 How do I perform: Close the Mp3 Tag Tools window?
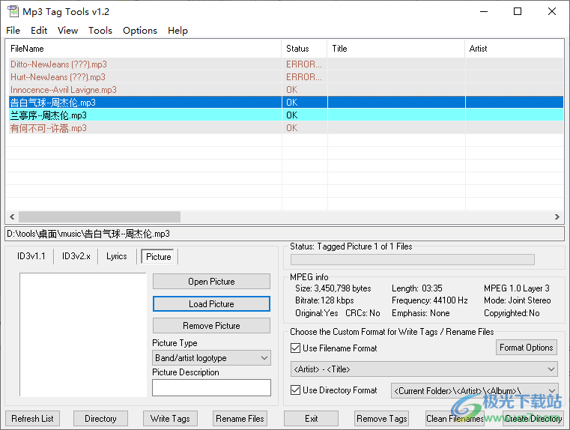[x=552, y=11]
